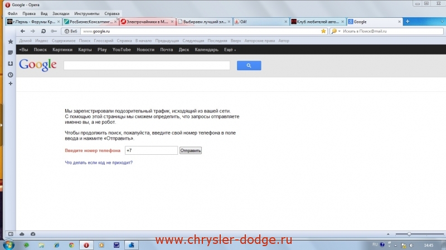Screen dimensions: 446x250
Task: Focus the Поиск@mail.ru search field
Action: [x=392, y=31]
